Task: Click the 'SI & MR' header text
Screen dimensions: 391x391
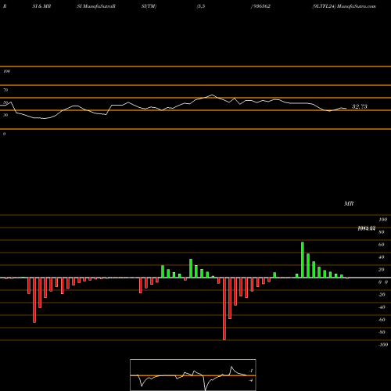Action: [x=41, y=6]
